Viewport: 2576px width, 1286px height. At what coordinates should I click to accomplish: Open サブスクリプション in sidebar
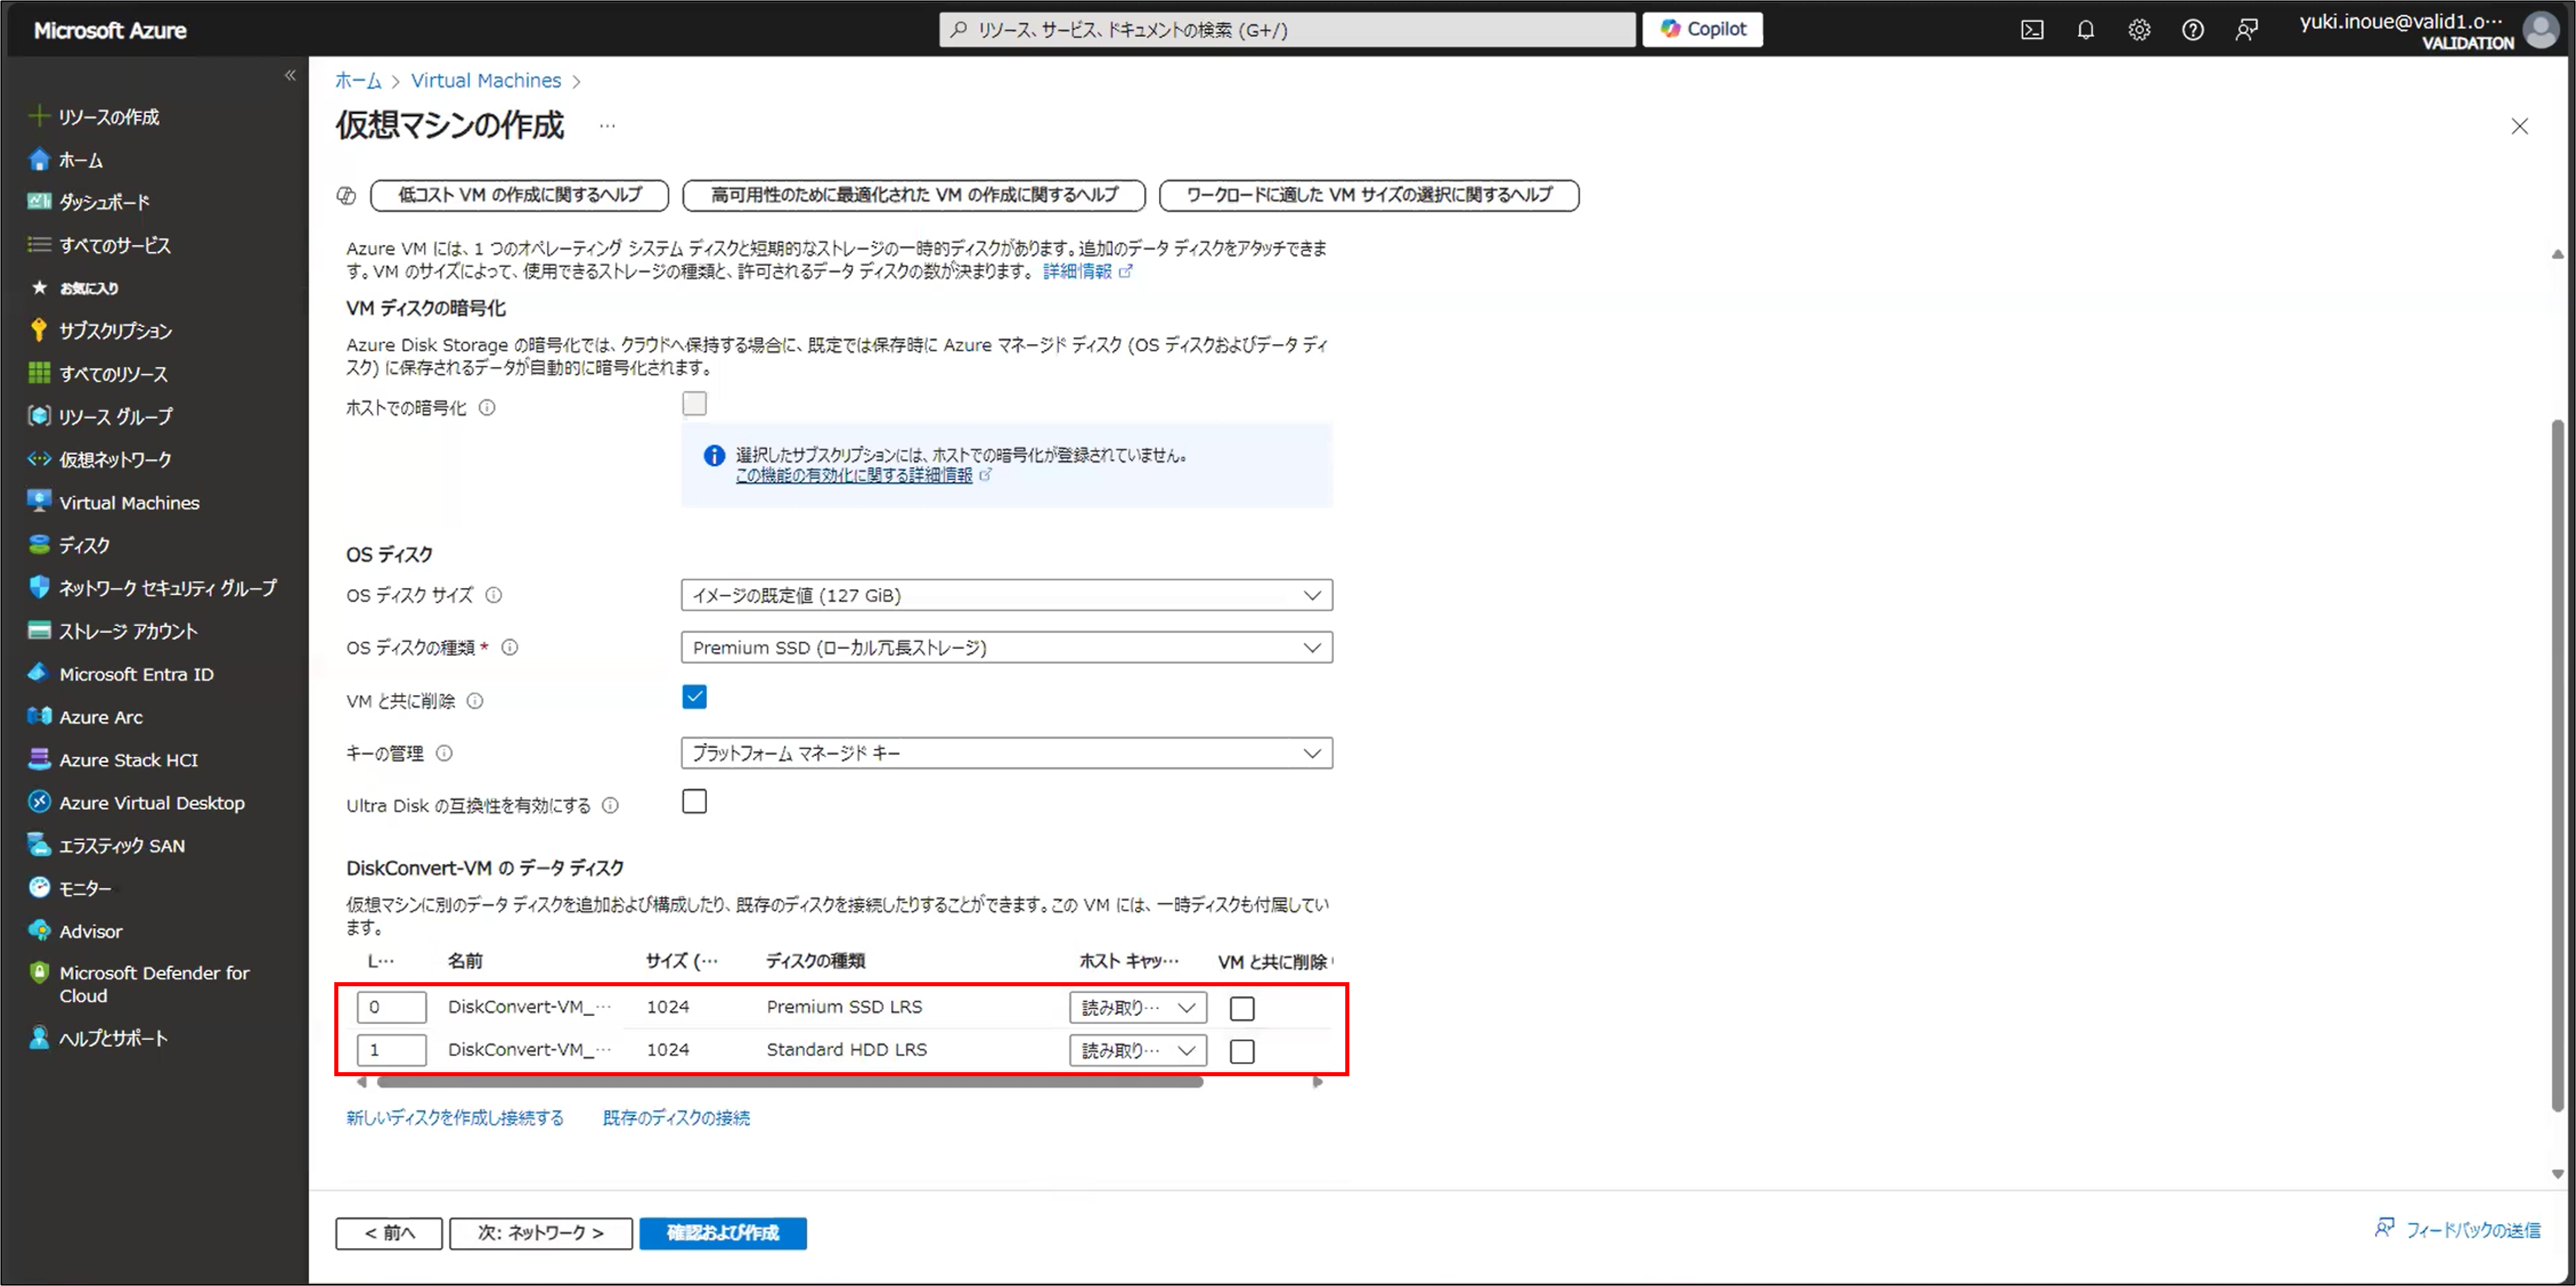[x=115, y=331]
